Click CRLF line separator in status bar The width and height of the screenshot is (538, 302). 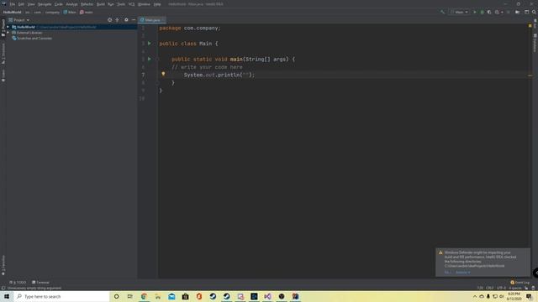(x=489, y=288)
